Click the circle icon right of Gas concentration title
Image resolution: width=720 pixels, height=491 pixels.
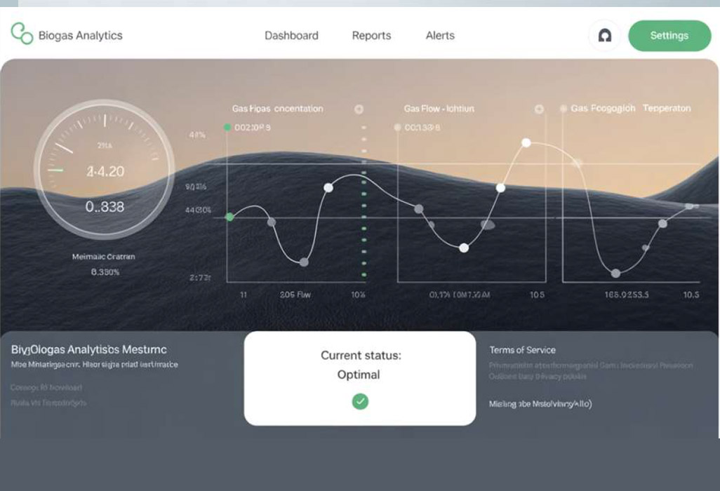[359, 109]
